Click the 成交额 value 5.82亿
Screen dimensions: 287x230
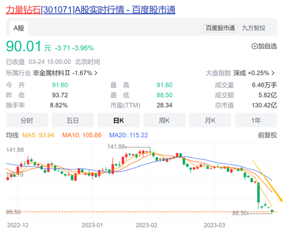coord(268,95)
